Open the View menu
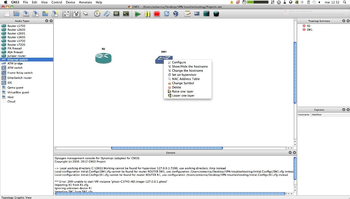 (x=44, y=2)
